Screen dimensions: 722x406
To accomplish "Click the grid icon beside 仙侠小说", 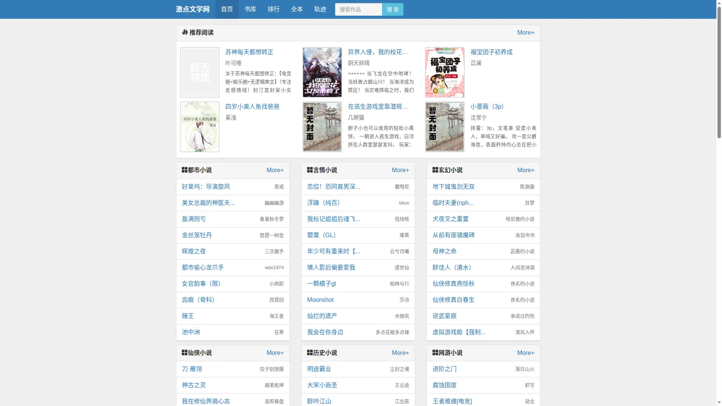I will 185,353.
